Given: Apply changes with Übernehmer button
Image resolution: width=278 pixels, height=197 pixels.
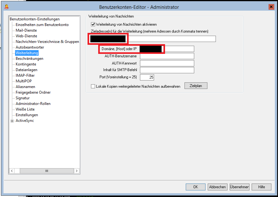Looking at the screenshot, I should [x=239, y=187].
